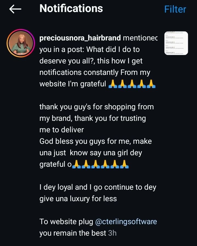Open the @cterlingsoftware mention link
197x246 pixels.
[x=126, y=221]
